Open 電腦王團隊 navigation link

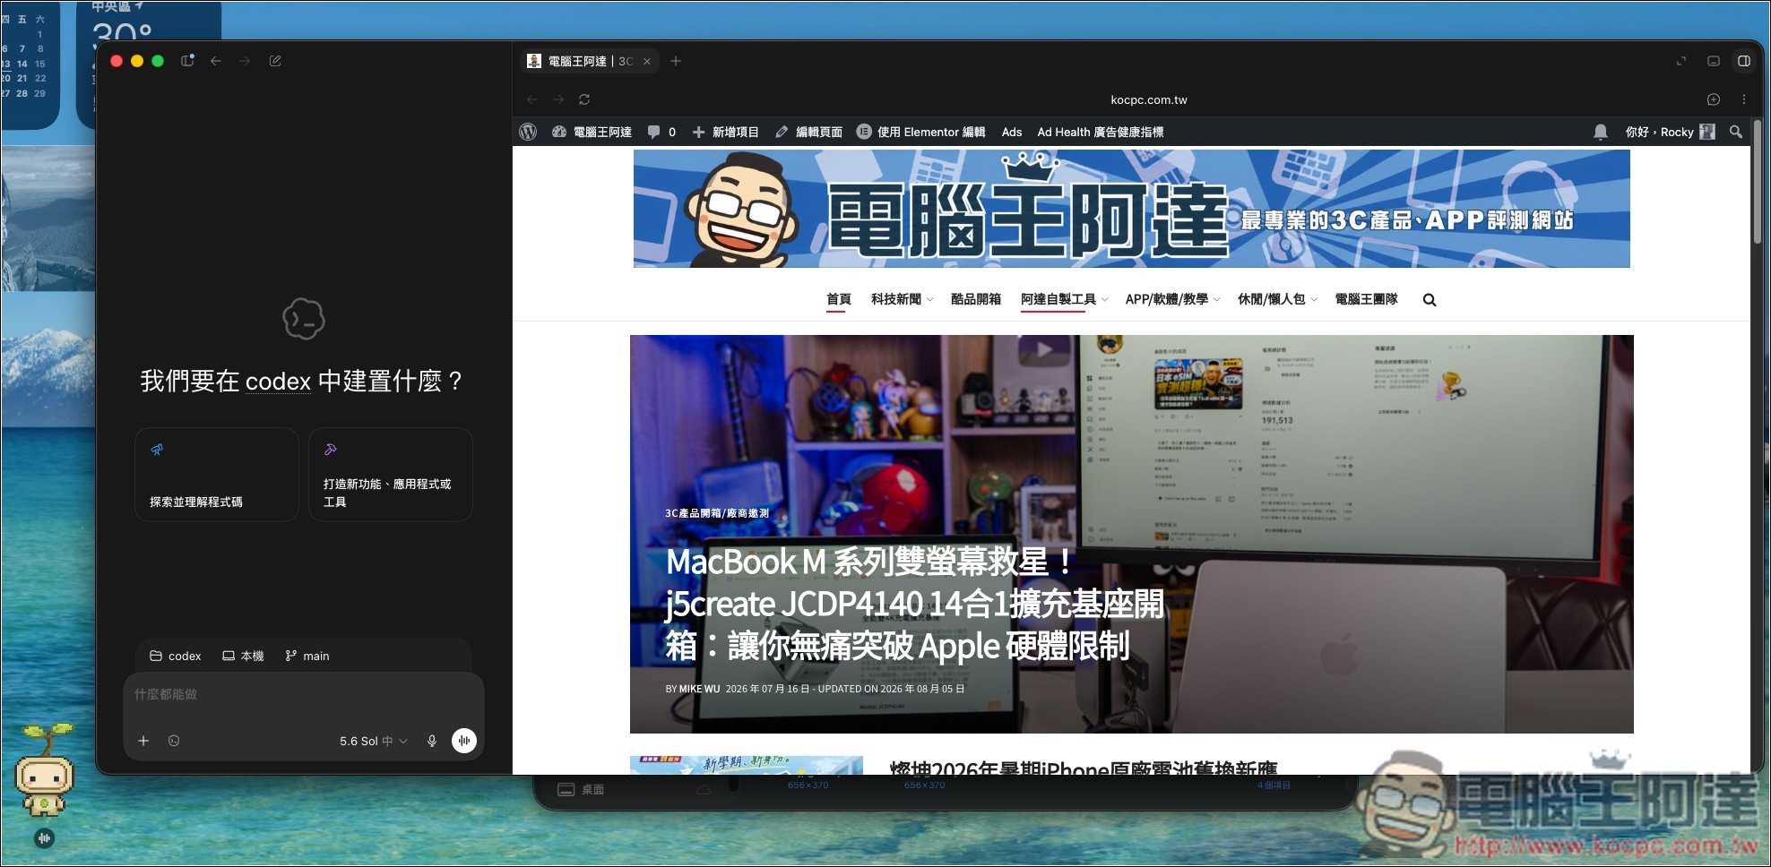pyautogui.click(x=1366, y=299)
